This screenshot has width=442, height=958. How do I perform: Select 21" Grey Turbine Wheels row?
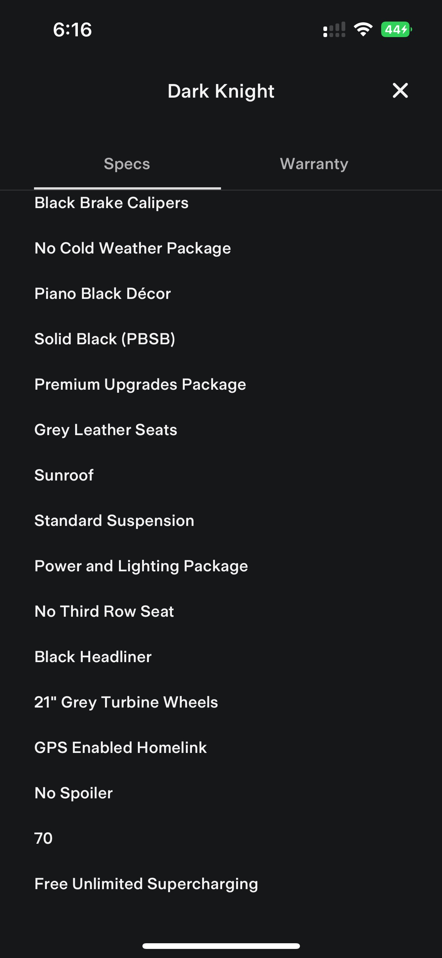click(126, 702)
